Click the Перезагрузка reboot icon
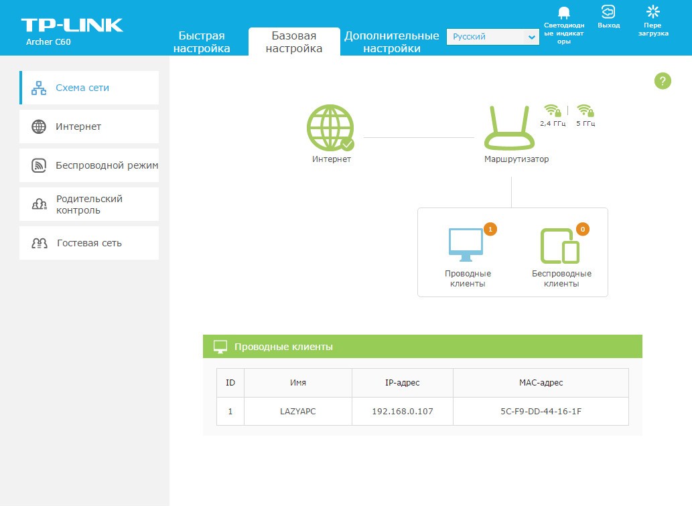The width and height of the screenshot is (692, 506). pos(652,12)
